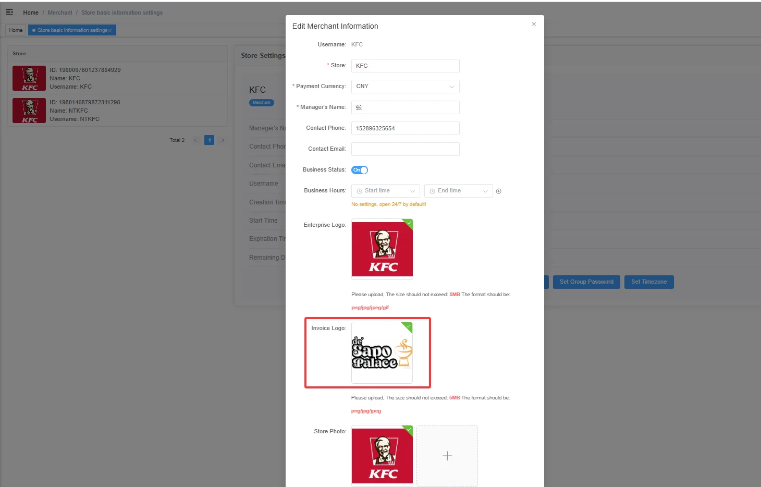Click the Edit Merchant Information title
The height and width of the screenshot is (487, 761).
(x=335, y=26)
